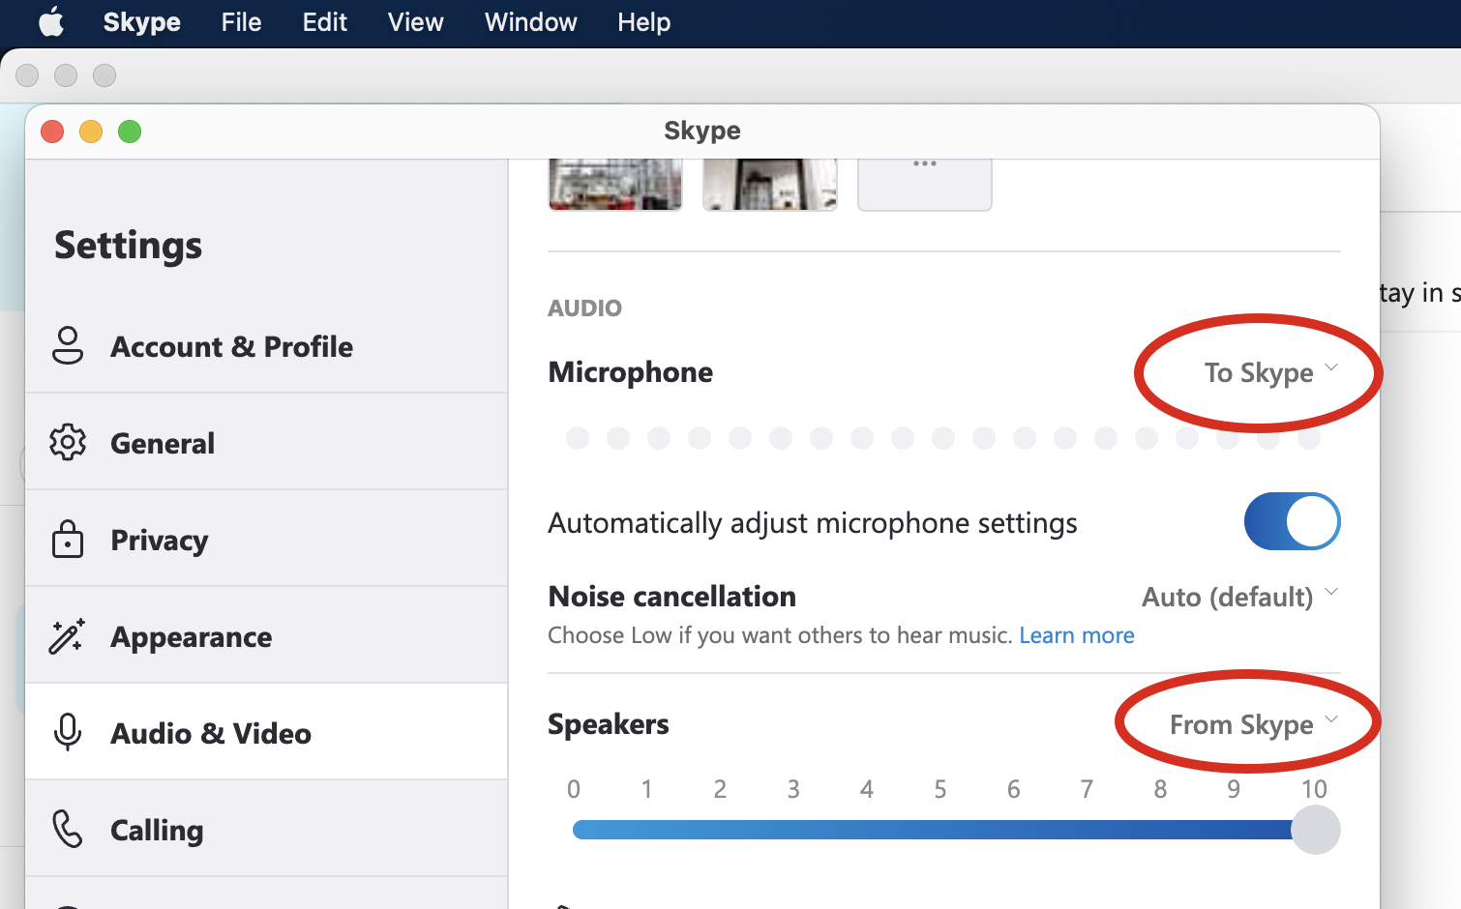Screen dimensions: 1461x909
Task: Click the Audio & Video microphone icon
Action: tap(68, 733)
